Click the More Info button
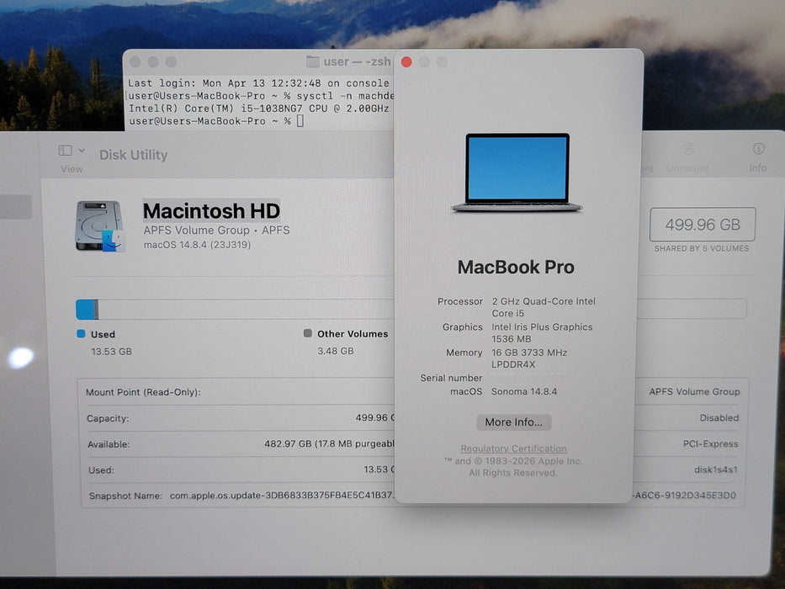Viewport: 785px width, 589px height. [513, 422]
